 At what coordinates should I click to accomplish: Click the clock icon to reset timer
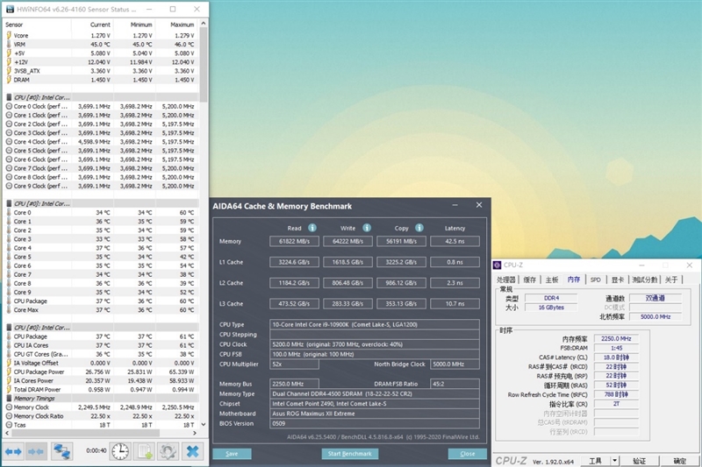coord(120,451)
